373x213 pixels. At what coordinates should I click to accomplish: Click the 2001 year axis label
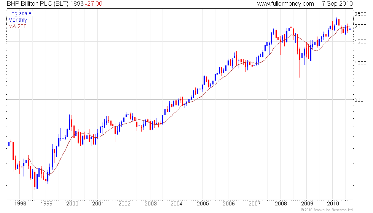point(98,203)
